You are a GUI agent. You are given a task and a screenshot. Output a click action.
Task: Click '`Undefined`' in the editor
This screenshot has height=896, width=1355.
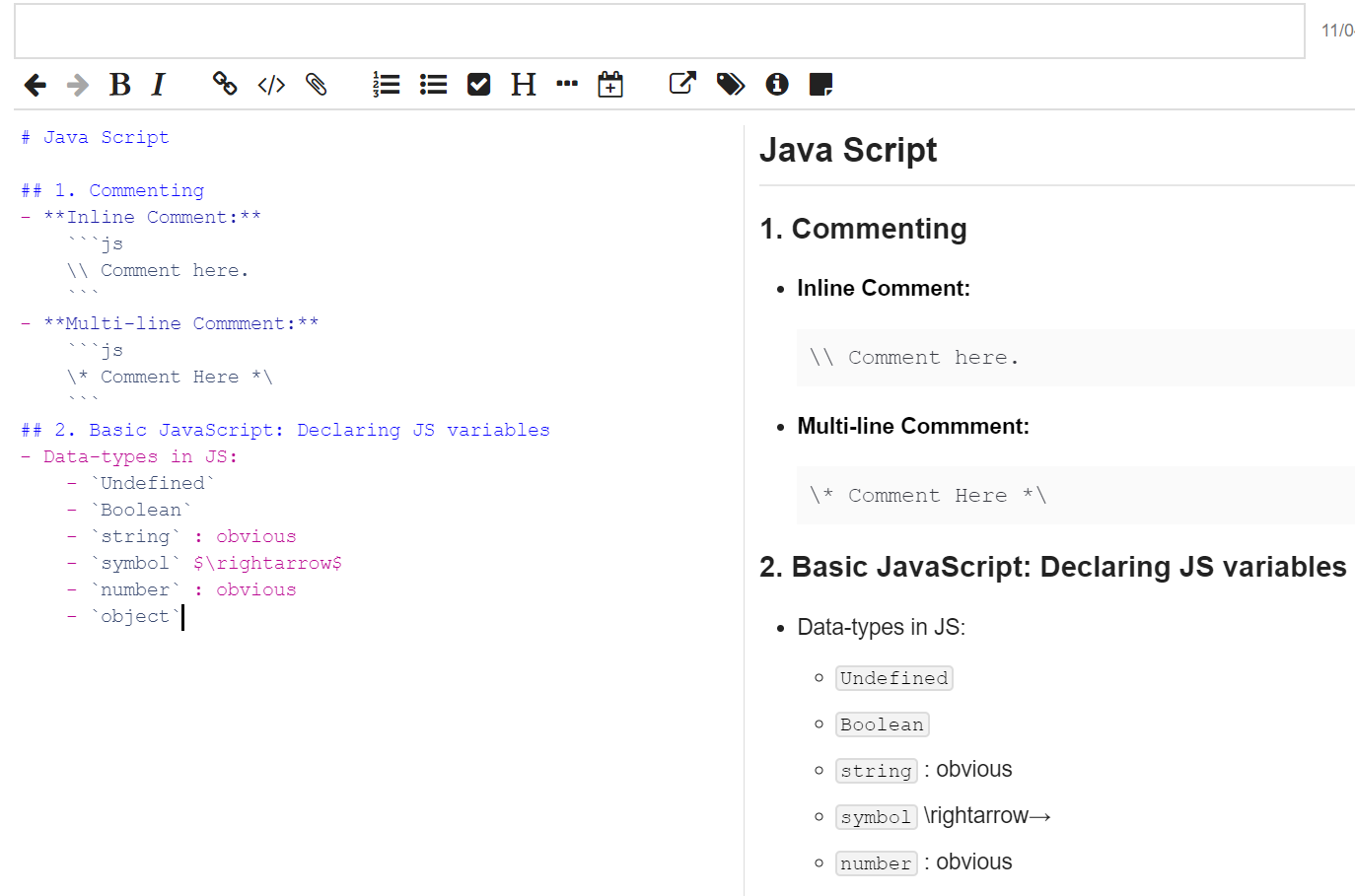click(153, 483)
